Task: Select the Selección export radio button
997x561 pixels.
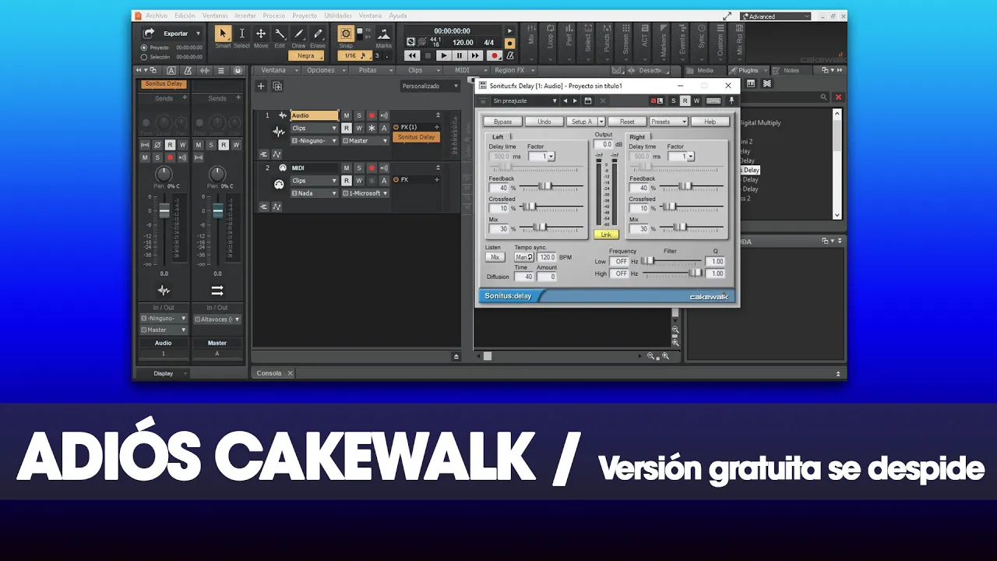Action: click(144, 57)
